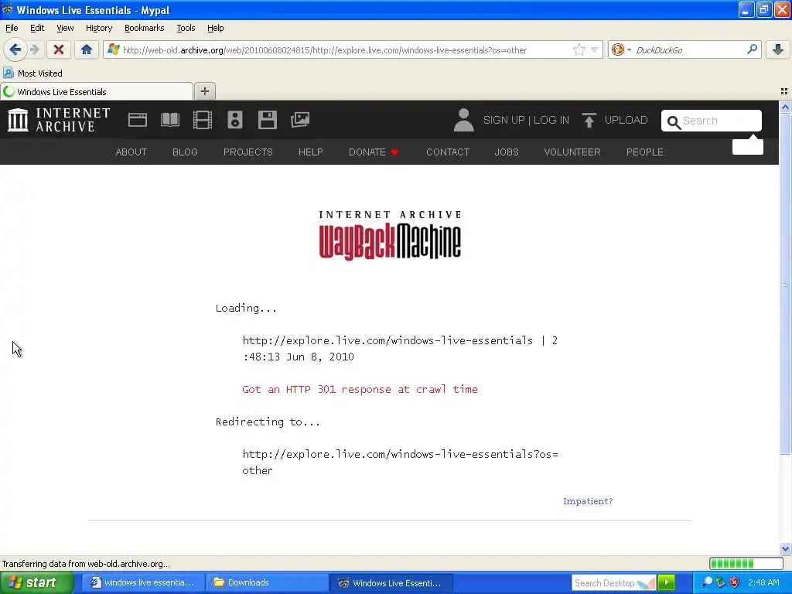Click the Wayback Machine logo
This screenshot has width=792, height=594.
click(390, 235)
